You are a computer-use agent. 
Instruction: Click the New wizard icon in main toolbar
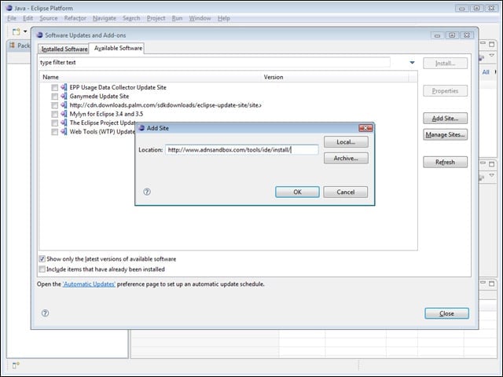tap(16, 31)
